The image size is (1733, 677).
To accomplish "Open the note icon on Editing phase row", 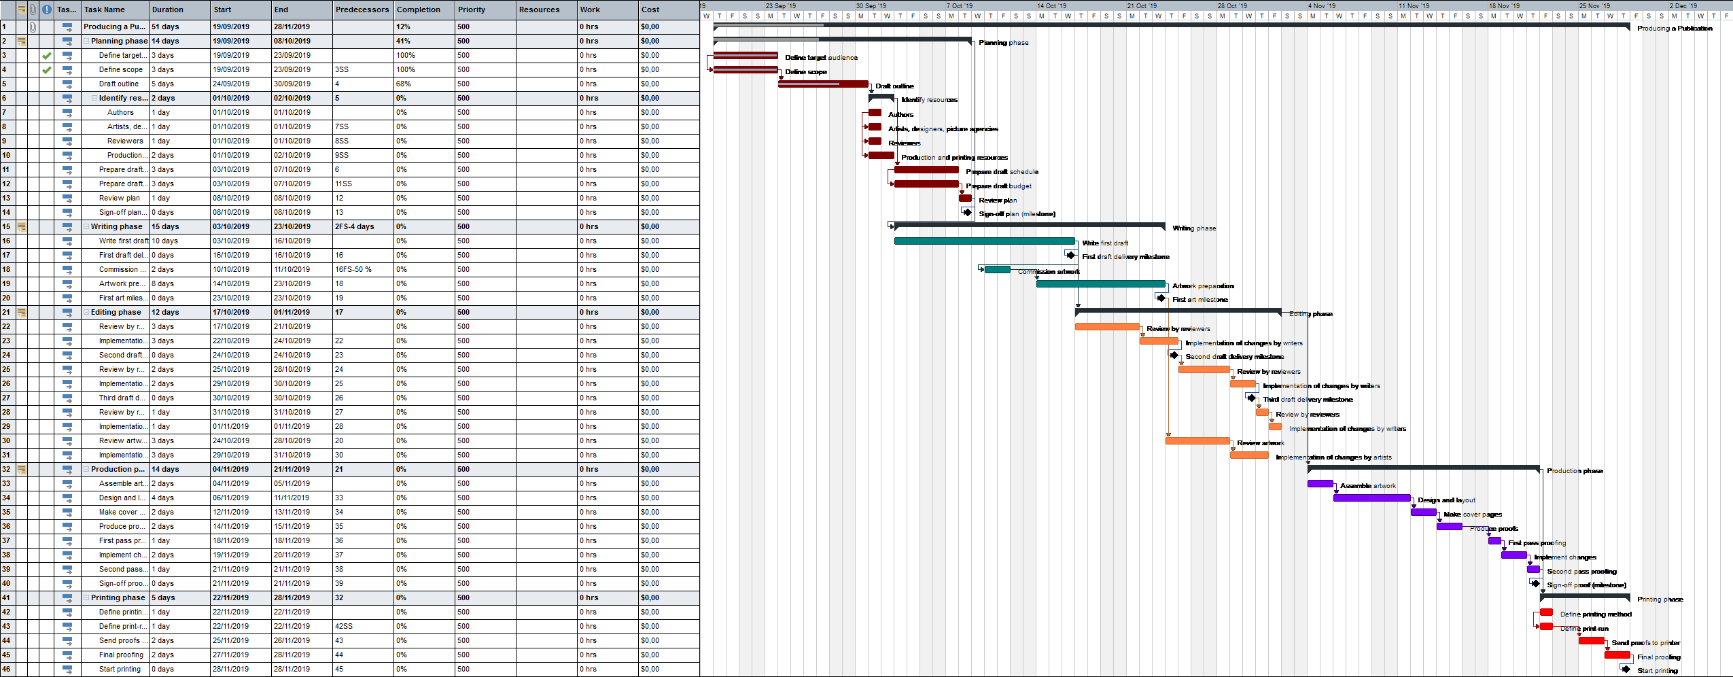I will point(22,312).
